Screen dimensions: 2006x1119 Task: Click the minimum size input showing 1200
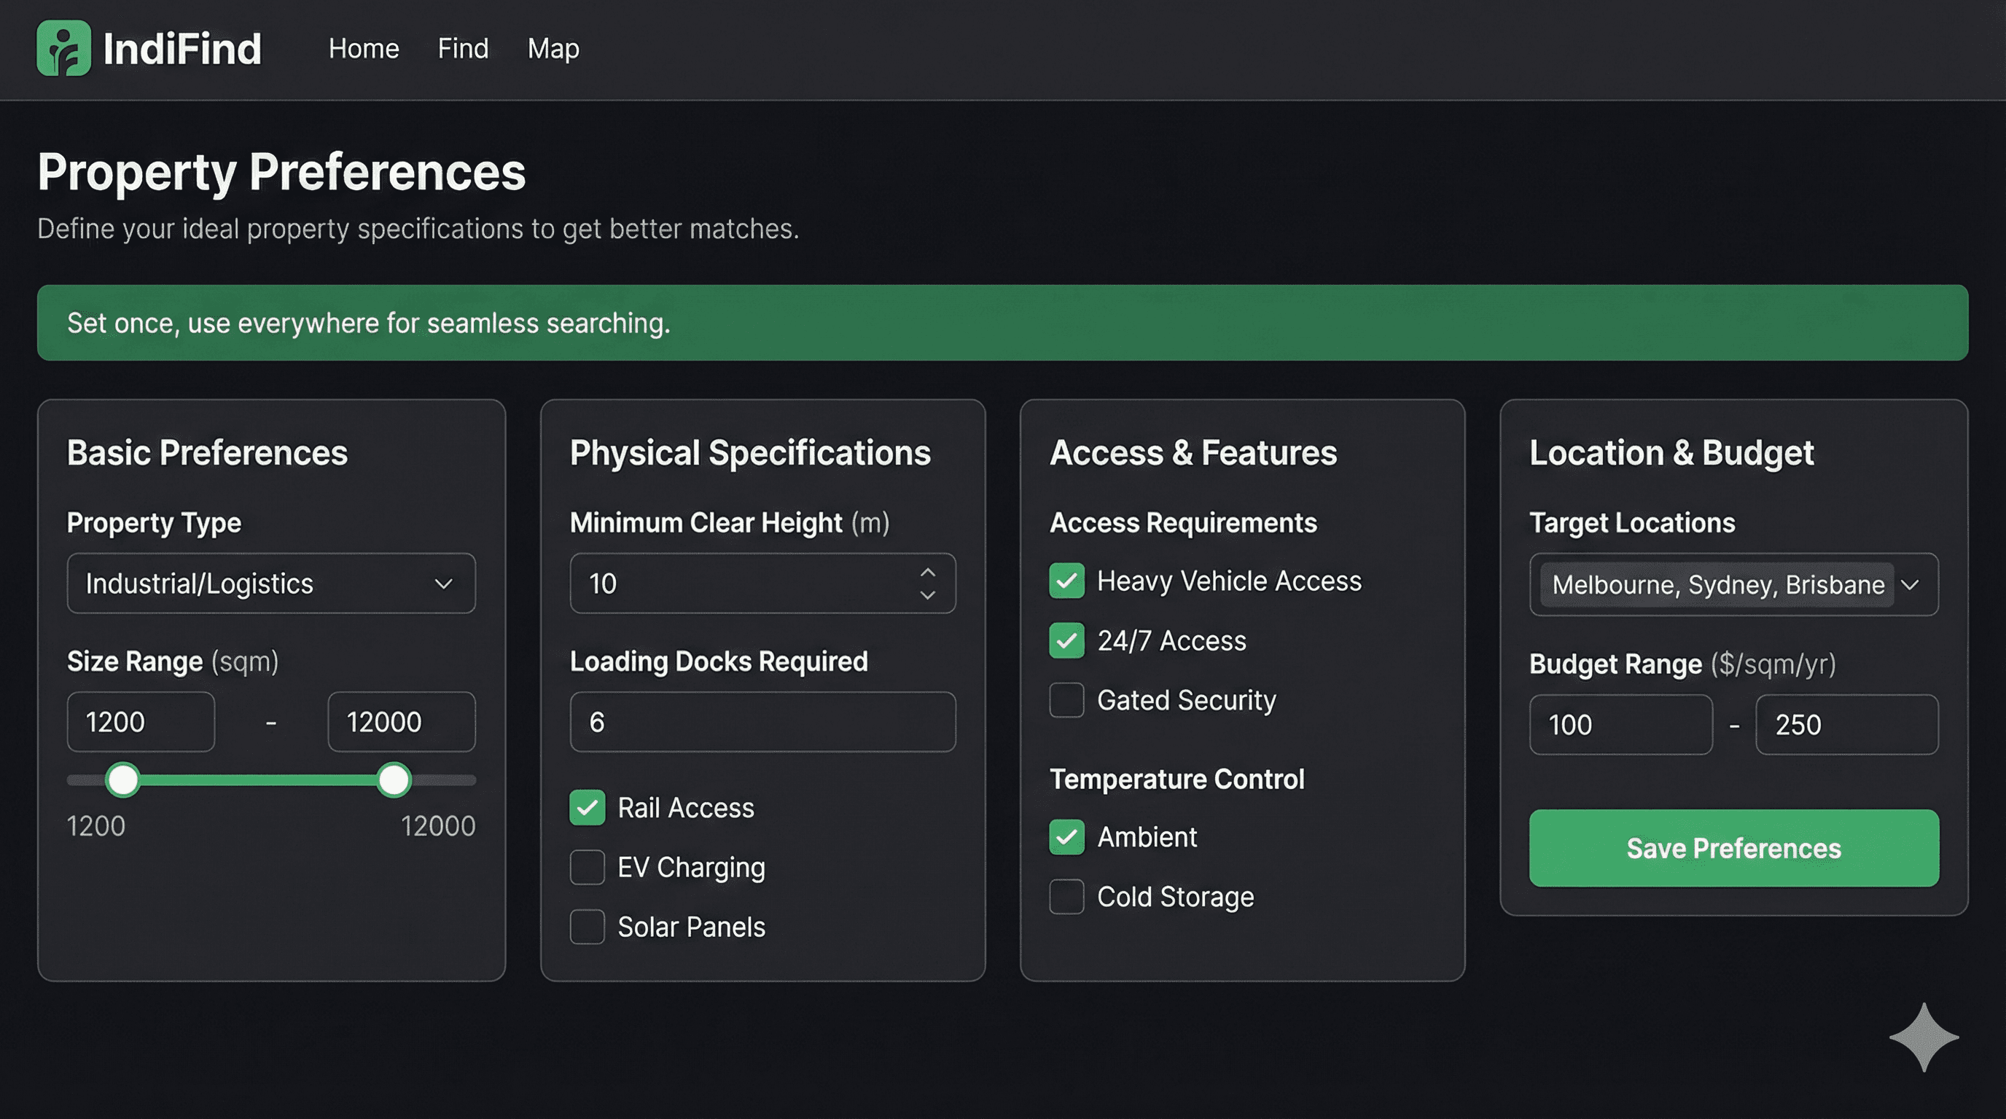[140, 721]
